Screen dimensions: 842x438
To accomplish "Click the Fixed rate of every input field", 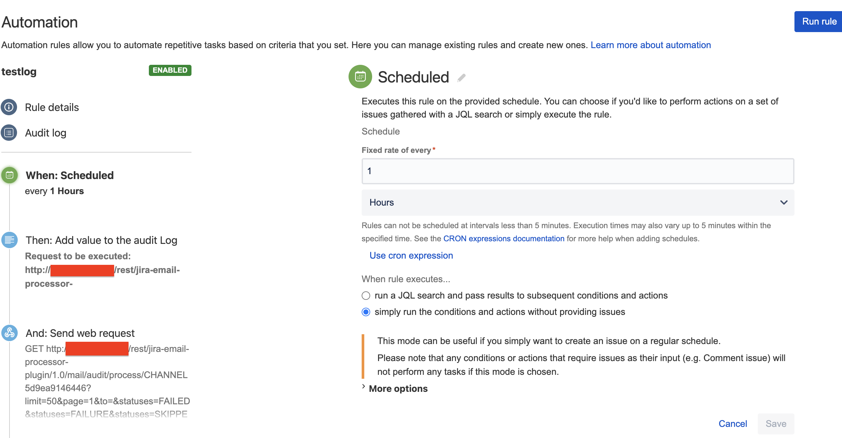I will click(577, 171).
